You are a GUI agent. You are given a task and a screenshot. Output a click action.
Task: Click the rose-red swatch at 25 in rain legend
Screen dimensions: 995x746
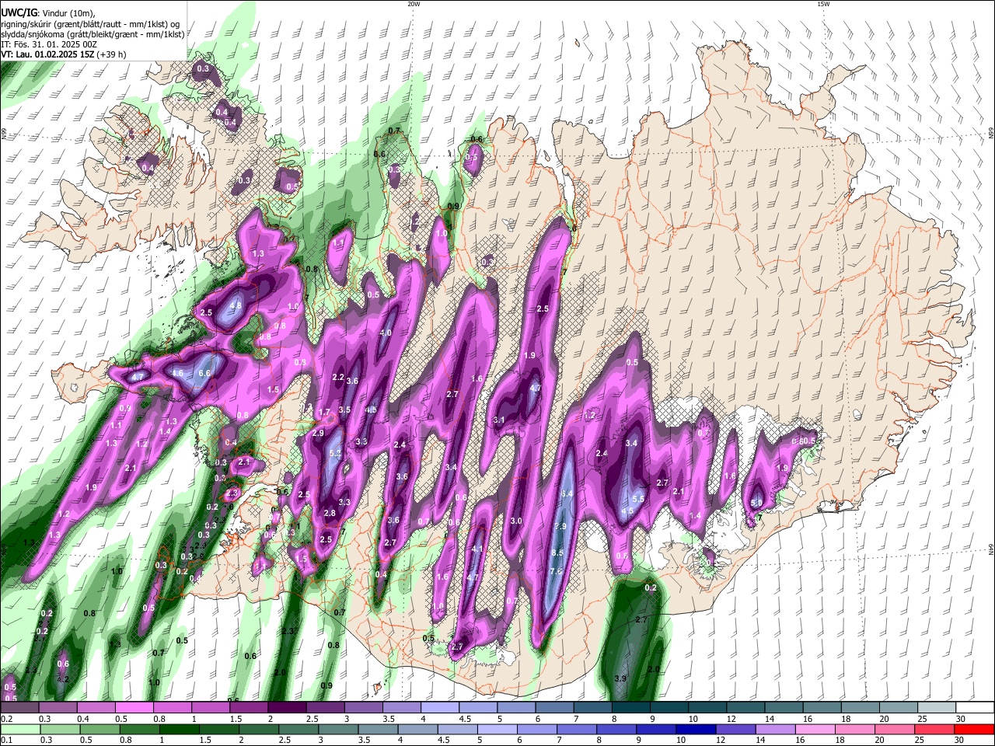(935, 729)
